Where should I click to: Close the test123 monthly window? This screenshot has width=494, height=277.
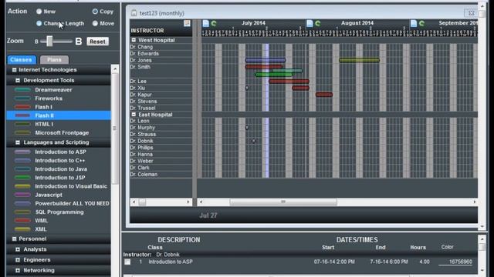[x=471, y=13]
